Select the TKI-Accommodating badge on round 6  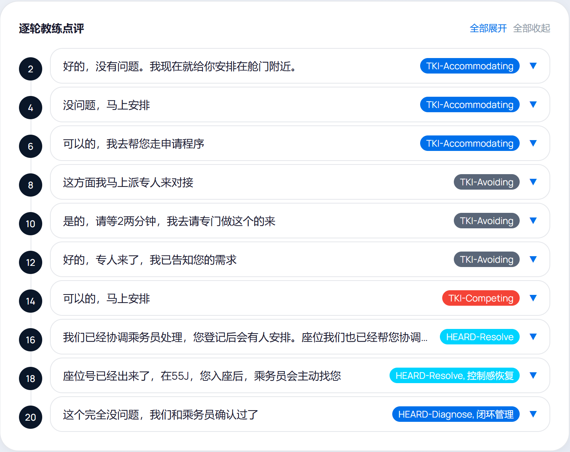tap(469, 143)
